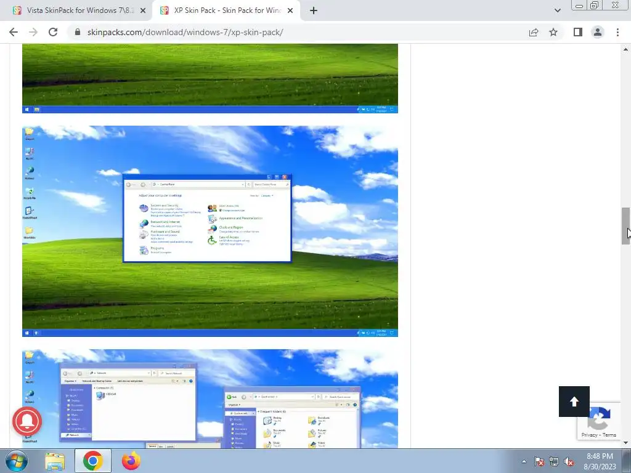Screen dimensions: 631x473
Task: Open Action Center flag icon
Action: [x=539, y=461]
